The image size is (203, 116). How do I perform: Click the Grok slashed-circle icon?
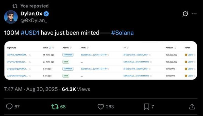pyautogui.click(x=185, y=14)
